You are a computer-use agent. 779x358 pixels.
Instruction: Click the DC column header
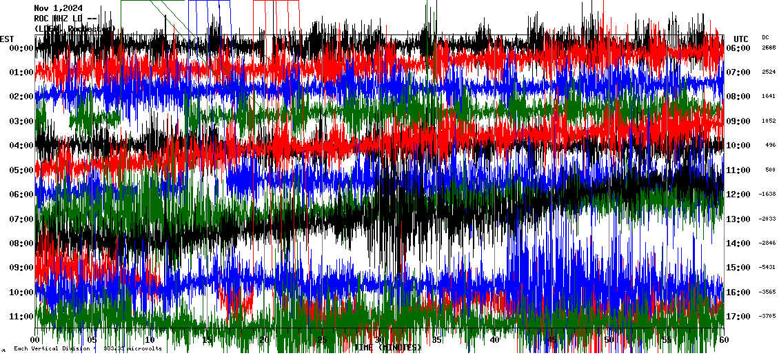click(x=765, y=37)
